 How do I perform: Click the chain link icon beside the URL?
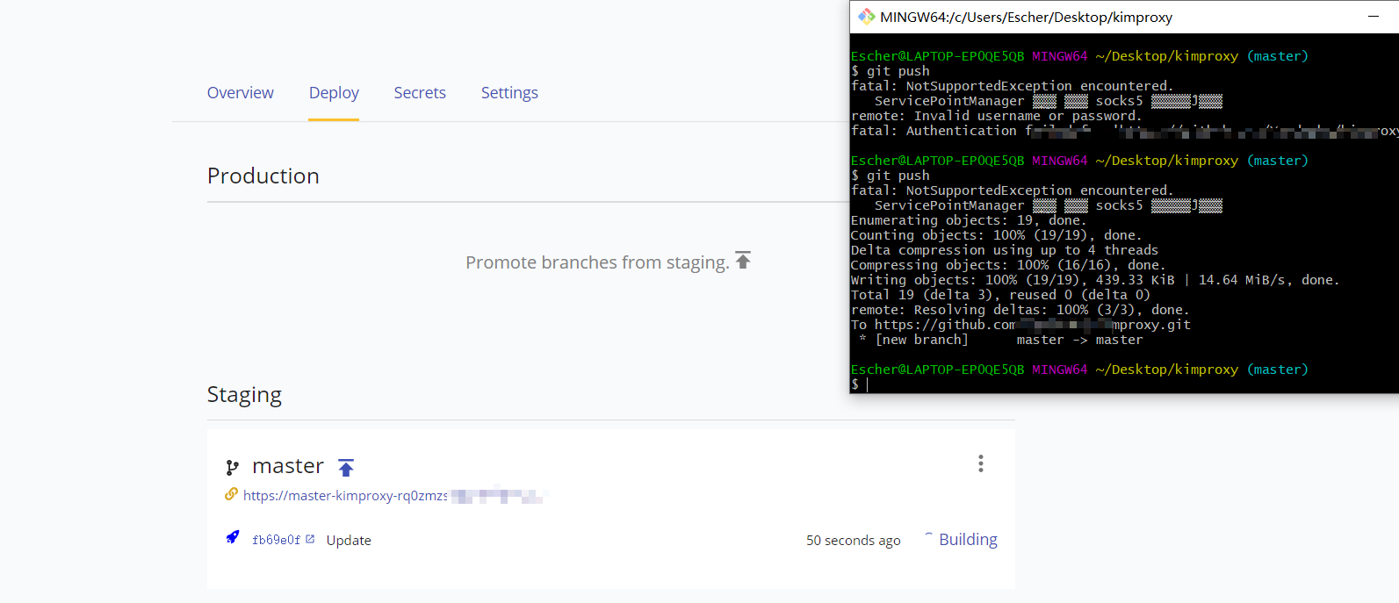pos(231,494)
